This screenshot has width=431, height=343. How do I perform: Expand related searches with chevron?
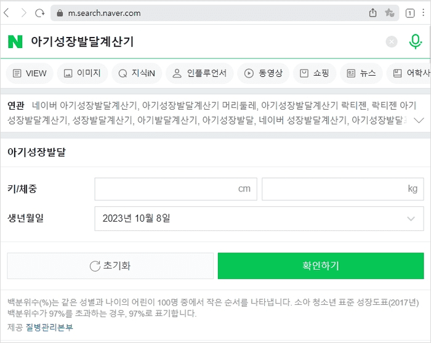coord(419,120)
